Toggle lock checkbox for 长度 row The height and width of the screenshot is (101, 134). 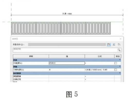click(x=116, y=63)
